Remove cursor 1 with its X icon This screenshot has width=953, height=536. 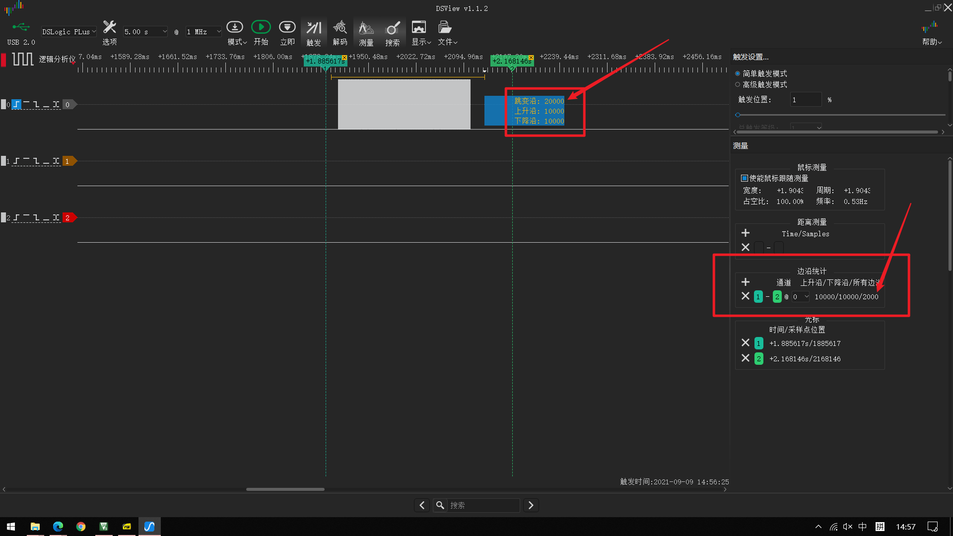745,343
